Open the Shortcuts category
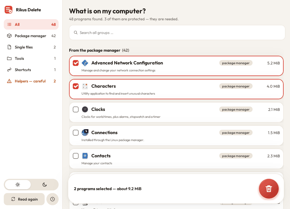The height and width of the screenshot is (209, 290). [x=31, y=70]
